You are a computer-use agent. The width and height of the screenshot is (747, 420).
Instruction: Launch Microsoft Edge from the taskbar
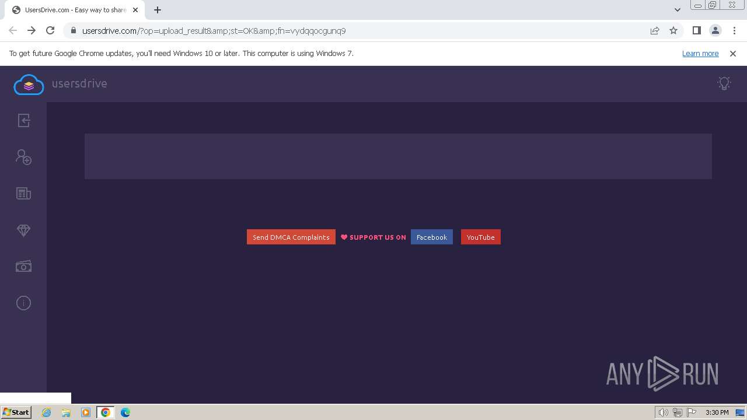tap(125, 412)
